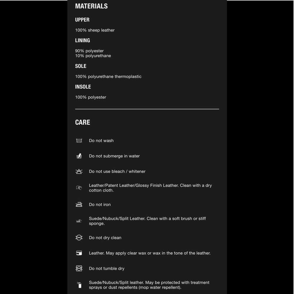Screen dimensions: 294x294
Task: Select the soft brush cleaning icon
Action: (x=79, y=221)
